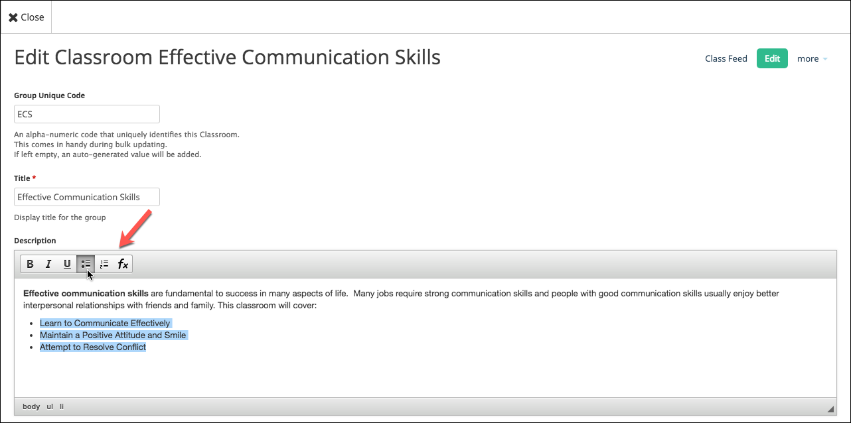This screenshot has height=423, width=851.
Task: Click the 'Learn to Communicate Effectively' bullet
Action: tap(105, 323)
